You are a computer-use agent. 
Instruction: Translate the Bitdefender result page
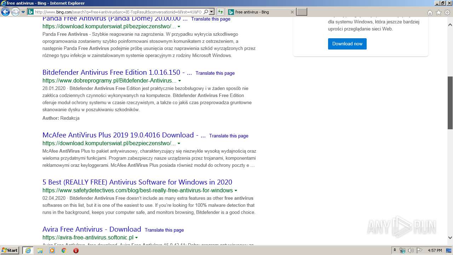click(x=215, y=73)
